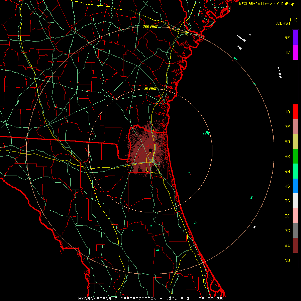Select the BD yellow legend swatch
This screenshot has width=301, height=301.
[x=295, y=141]
